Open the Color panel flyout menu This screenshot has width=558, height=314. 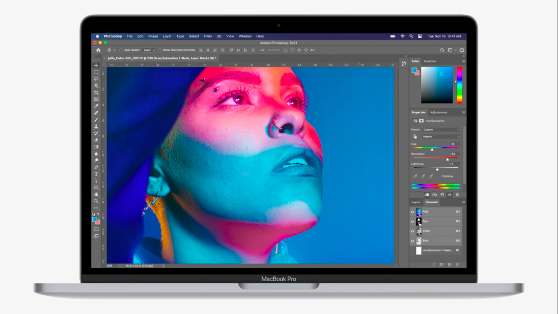click(463, 61)
